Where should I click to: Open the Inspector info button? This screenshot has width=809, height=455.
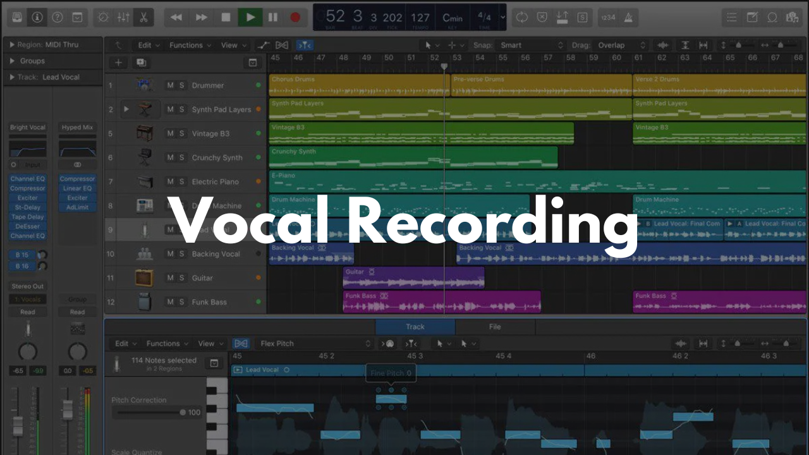click(x=37, y=17)
